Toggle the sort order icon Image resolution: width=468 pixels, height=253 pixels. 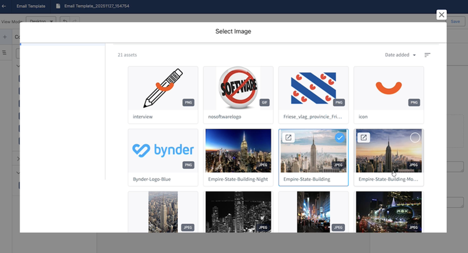pos(427,55)
